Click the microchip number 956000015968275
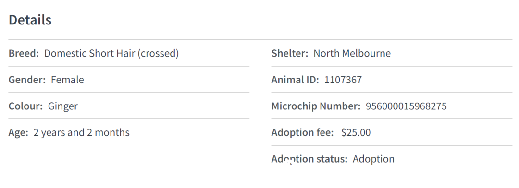 406,106
